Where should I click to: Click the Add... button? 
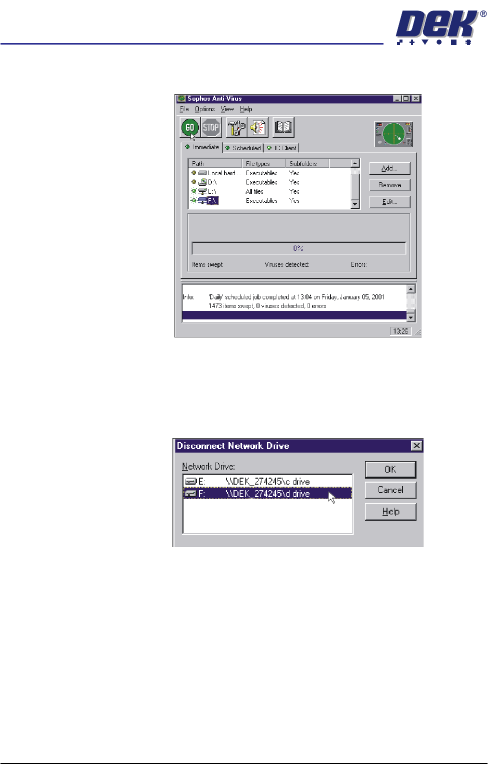[x=389, y=168]
